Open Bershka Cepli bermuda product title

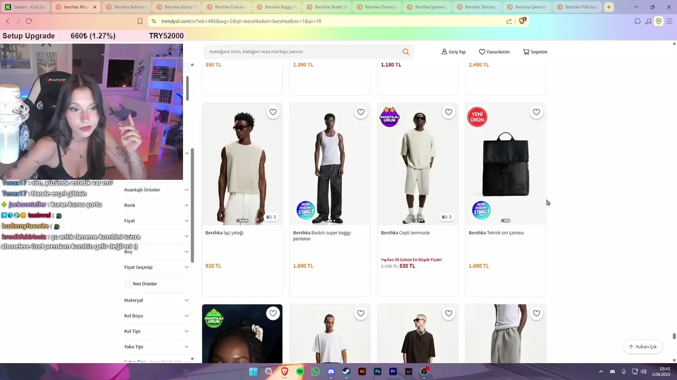pyautogui.click(x=405, y=233)
